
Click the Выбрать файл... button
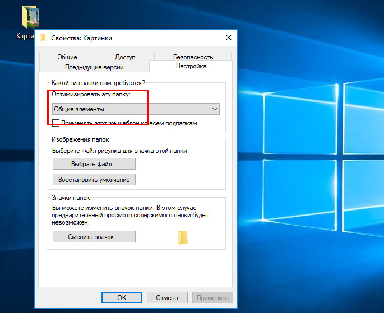point(94,164)
